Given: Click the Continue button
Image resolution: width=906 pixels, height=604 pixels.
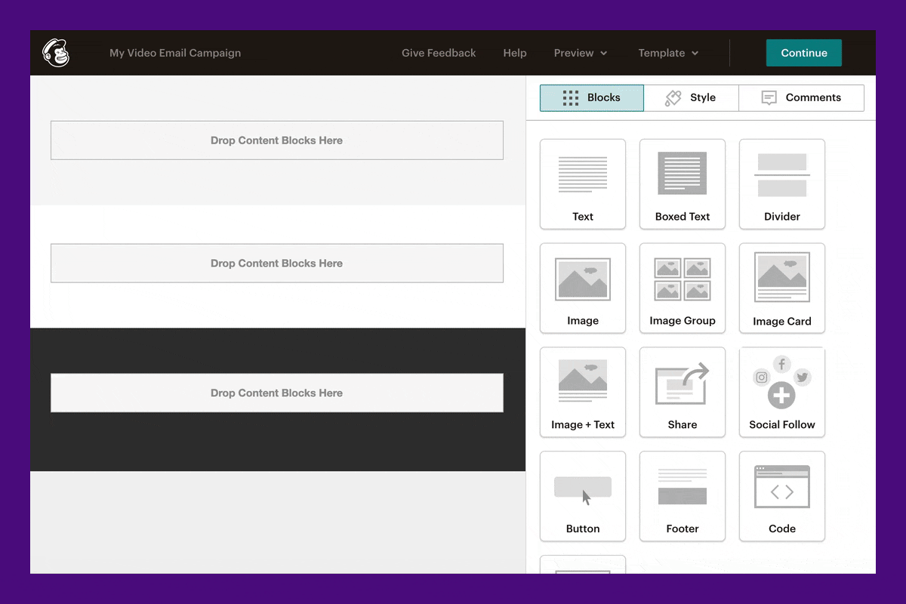Looking at the screenshot, I should [x=804, y=53].
